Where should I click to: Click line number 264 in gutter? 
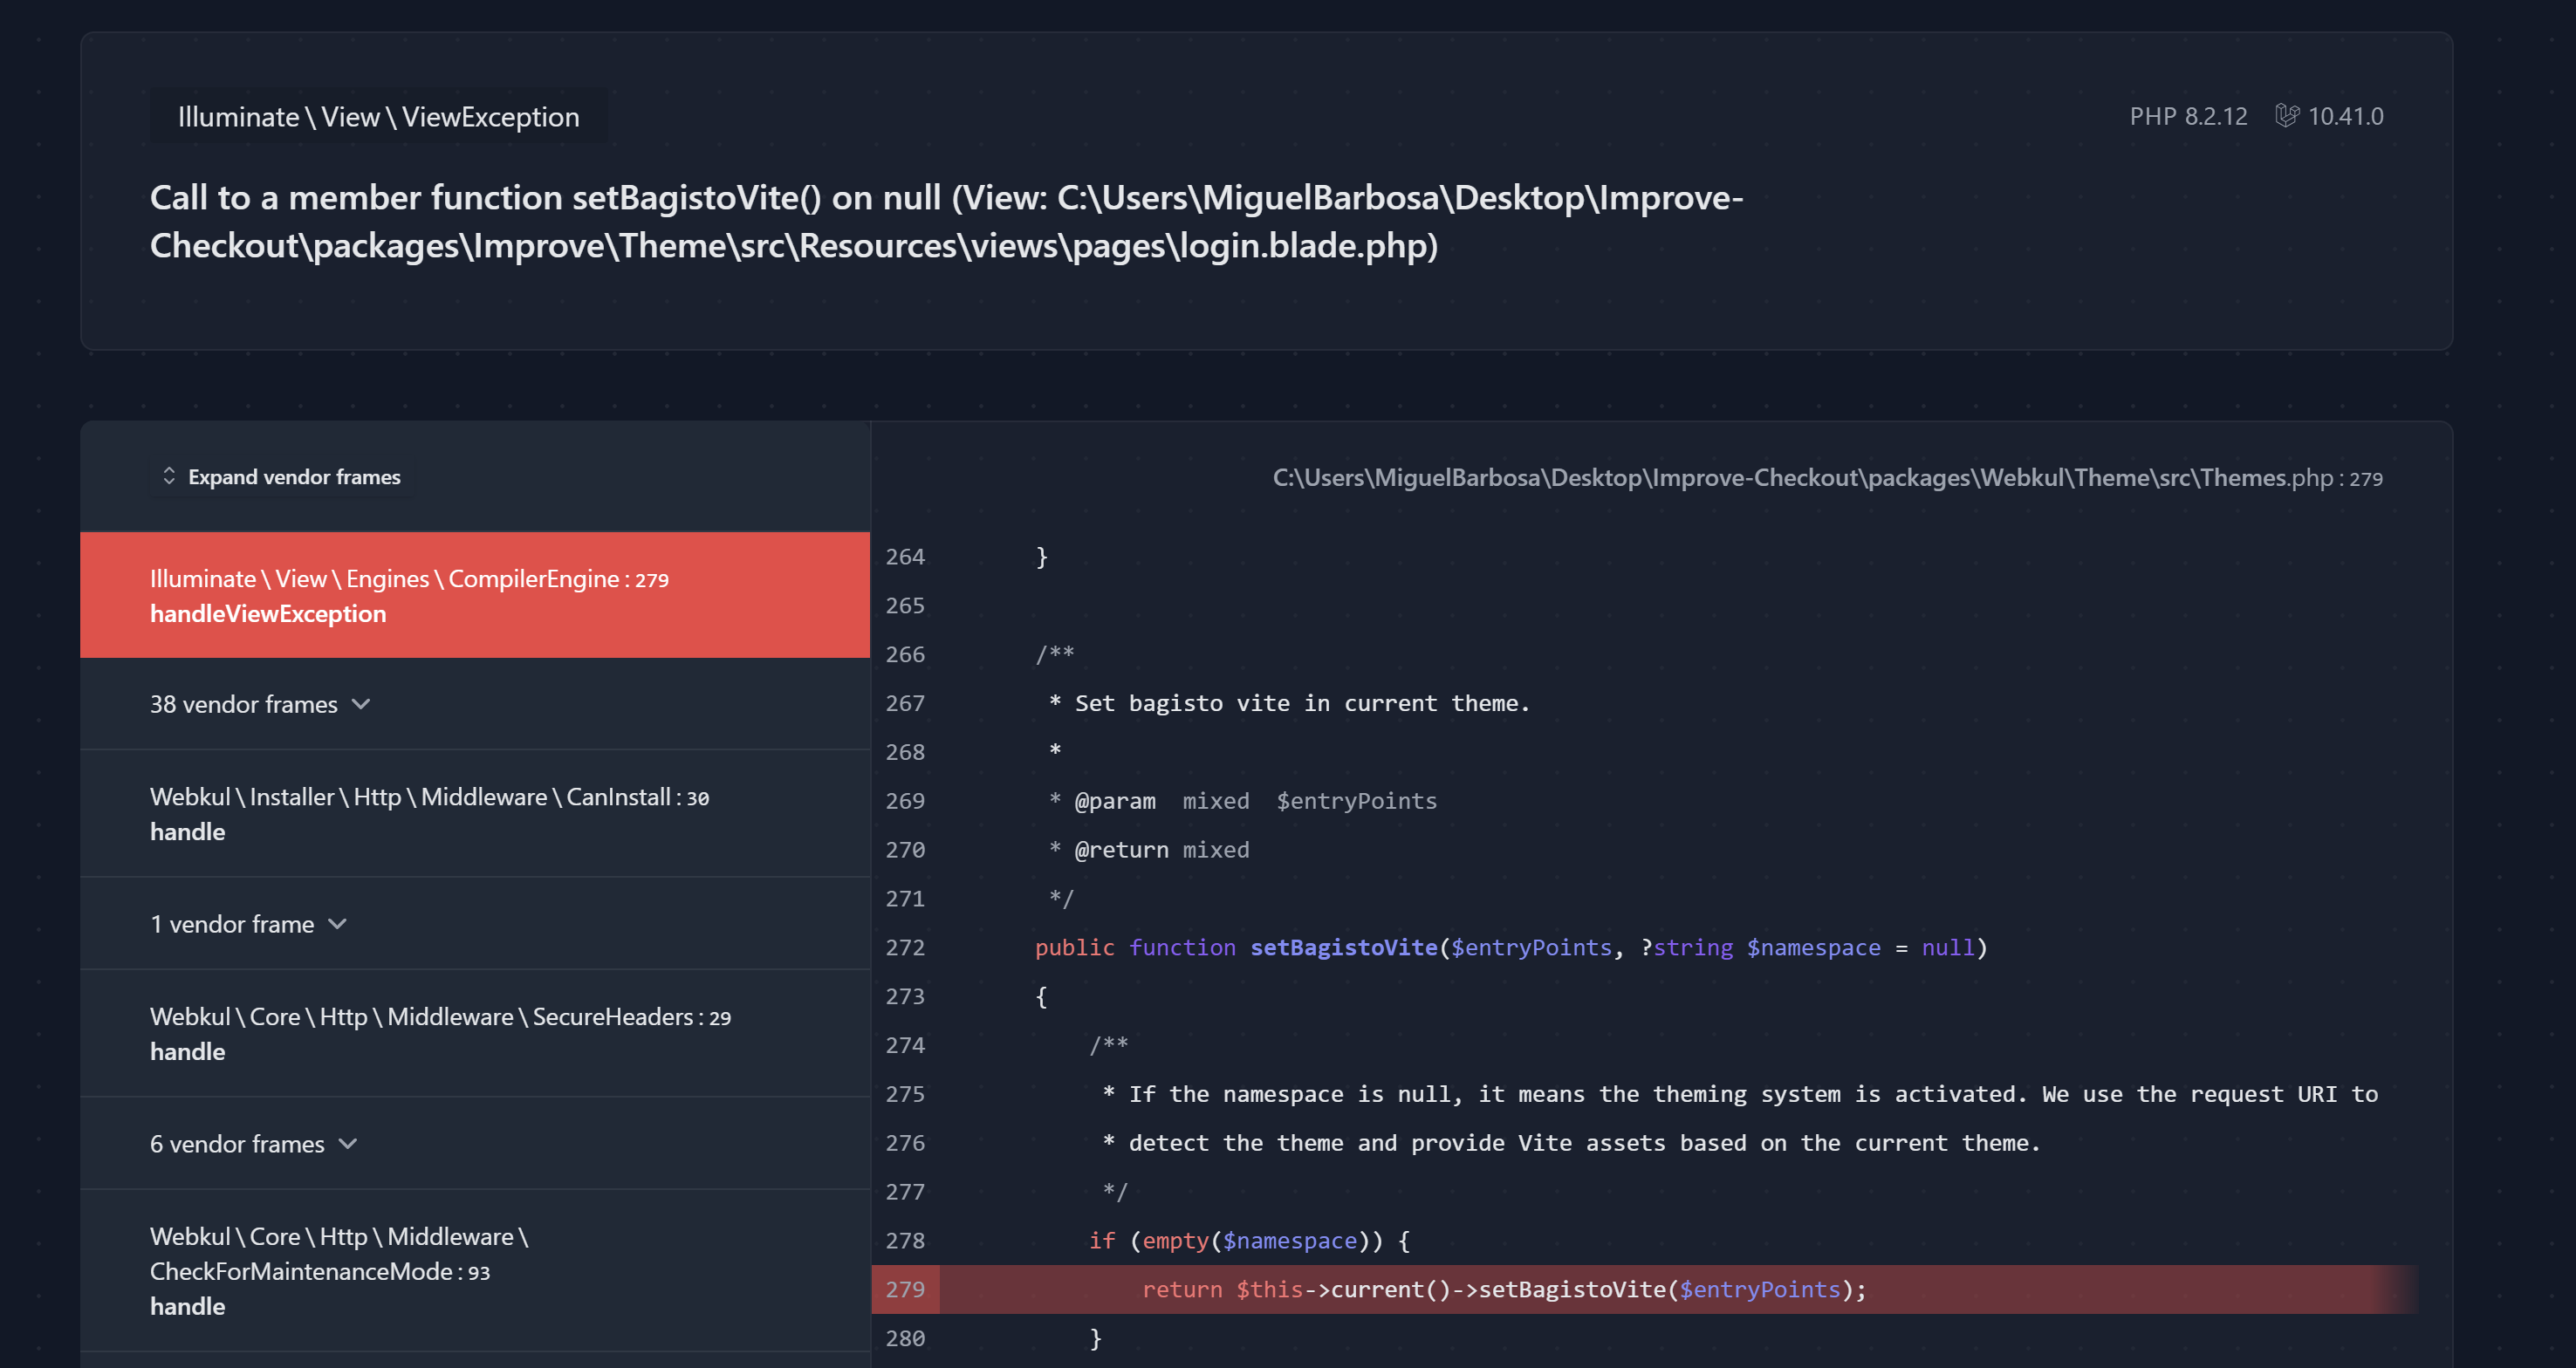905,557
